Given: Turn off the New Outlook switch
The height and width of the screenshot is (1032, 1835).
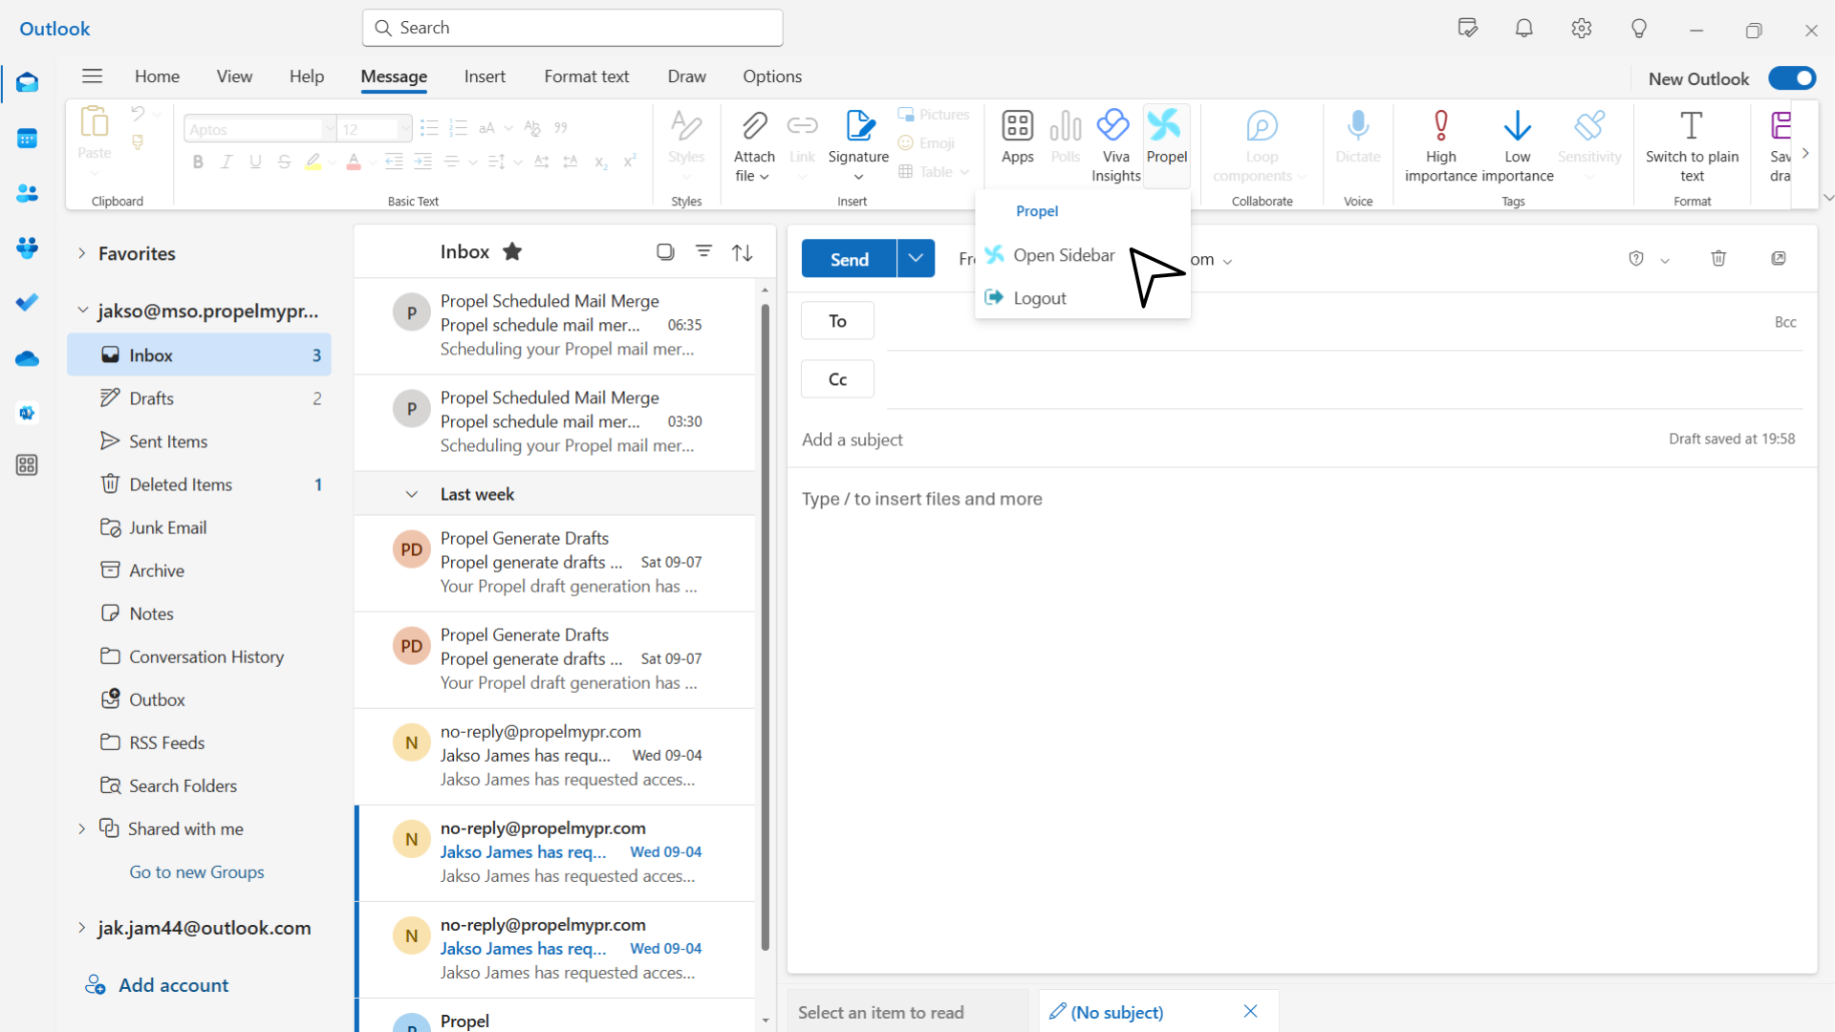Looking at the screenshot, I should pyautogui.click(x=1791, y=78).
